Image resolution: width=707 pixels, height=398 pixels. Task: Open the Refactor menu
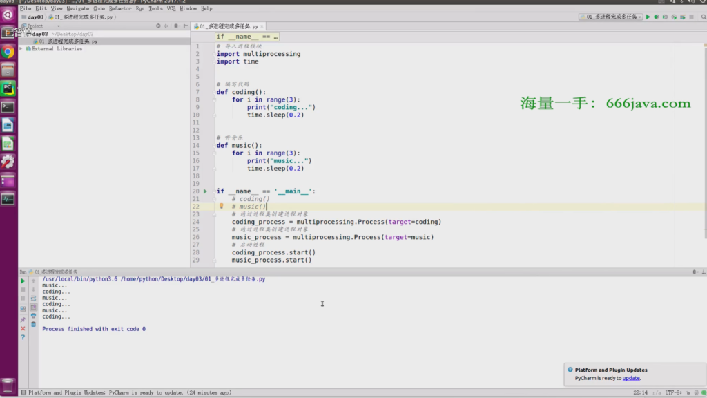tap(119, 8)
